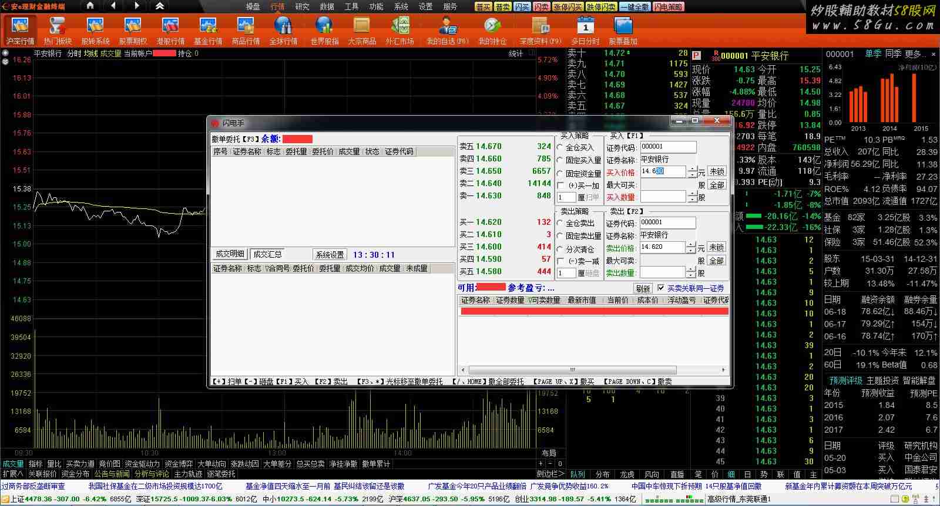This screenshot has height=506, width=940.
Task: Select 龙虎 tab in bottom bar
Action: coord(627,474)
